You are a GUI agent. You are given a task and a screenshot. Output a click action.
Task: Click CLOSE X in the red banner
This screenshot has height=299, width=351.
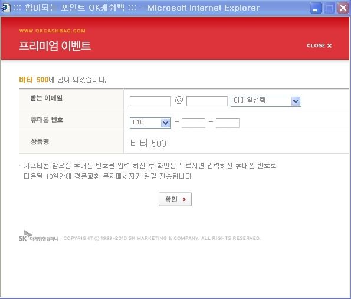point(319,45)
